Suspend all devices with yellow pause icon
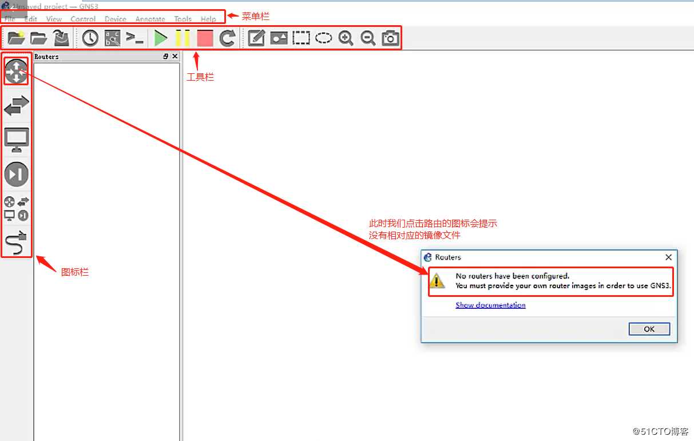Viewport: 694px width, 441px height. pyautogui.click(x=183, y=38)
